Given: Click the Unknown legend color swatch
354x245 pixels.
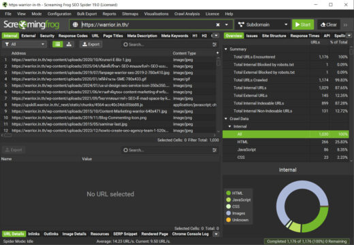Looking at the screenshot, I should [229, 220].
